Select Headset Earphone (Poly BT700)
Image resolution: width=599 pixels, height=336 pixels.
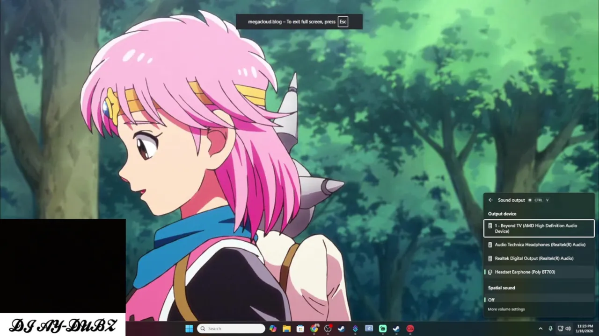pos(539,272)
